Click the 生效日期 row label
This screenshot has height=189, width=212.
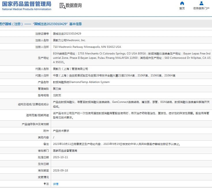[x=43, y=164]
